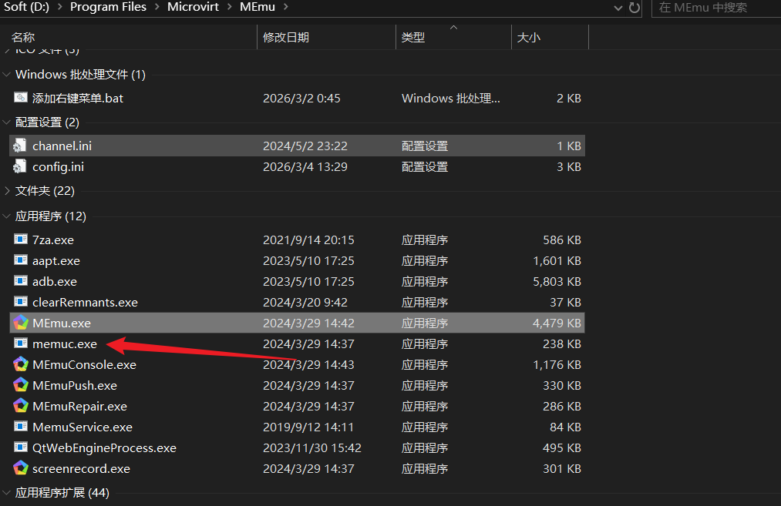Expand the 文件夹 (22) group

click(x=8, y=190)
